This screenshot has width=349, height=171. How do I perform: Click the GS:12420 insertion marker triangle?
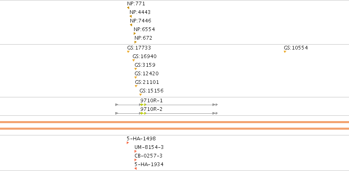[x=136, y=77]
